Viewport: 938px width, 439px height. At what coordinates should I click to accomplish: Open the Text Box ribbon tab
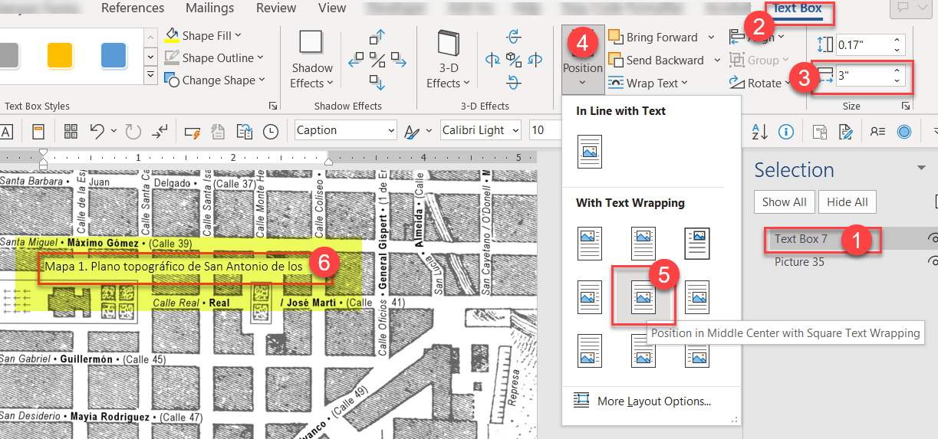pyautogui.click(x=798, y=8)
